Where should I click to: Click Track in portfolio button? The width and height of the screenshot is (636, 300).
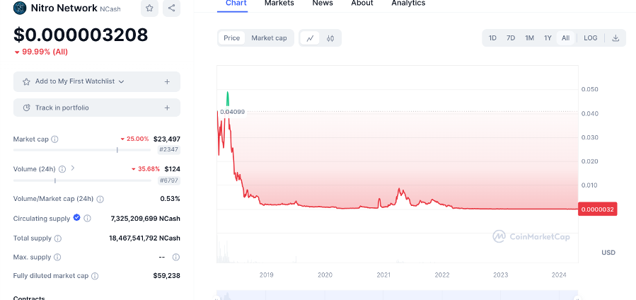point(96,108)
